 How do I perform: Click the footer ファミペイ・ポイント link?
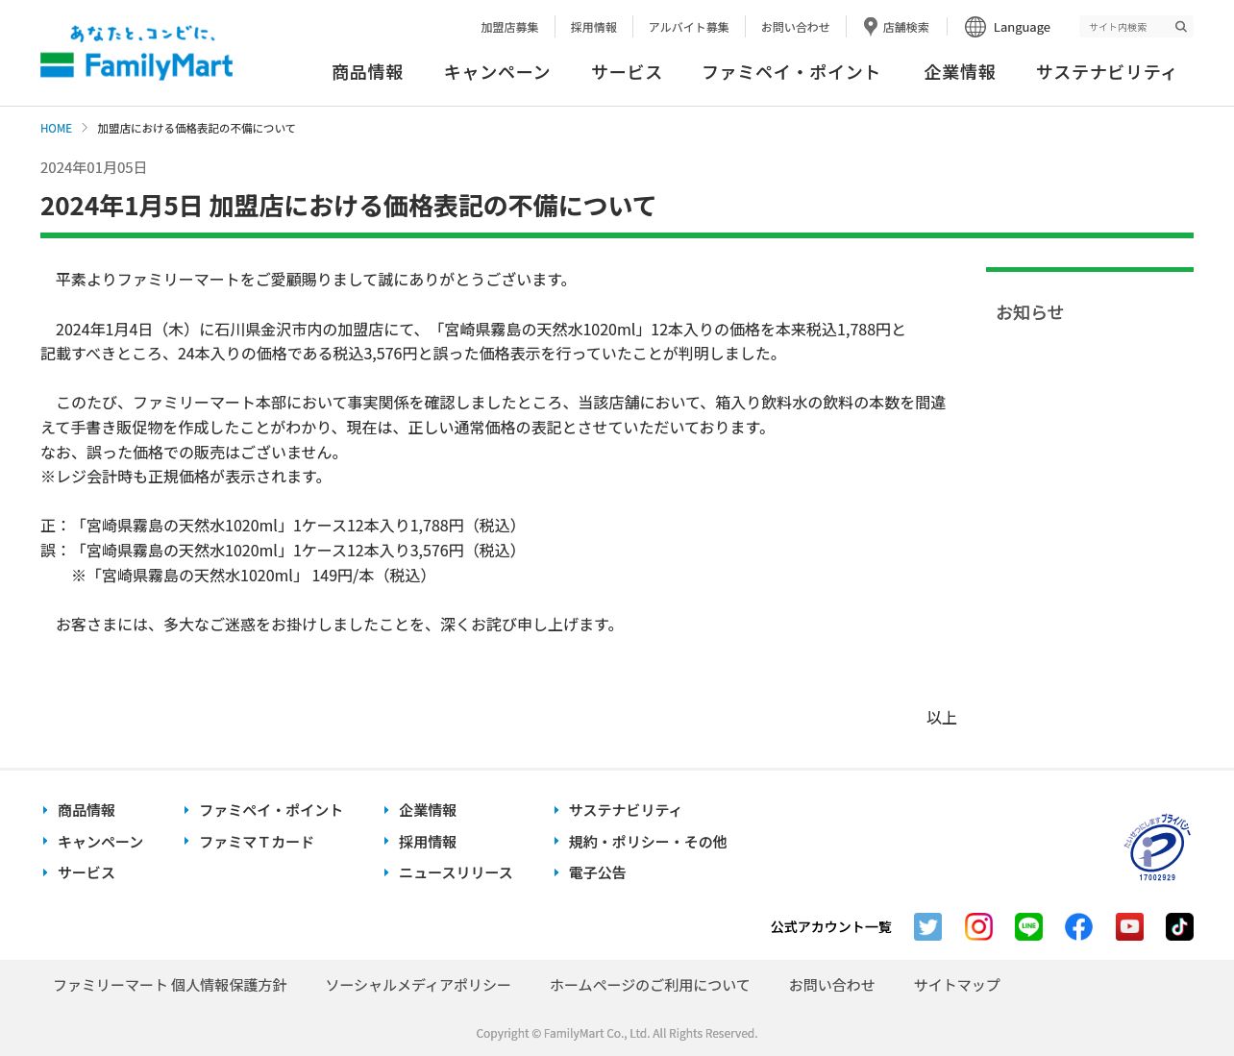[270, 810]
